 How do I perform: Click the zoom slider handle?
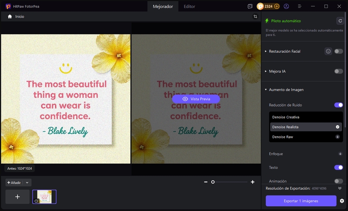point(213,182)
